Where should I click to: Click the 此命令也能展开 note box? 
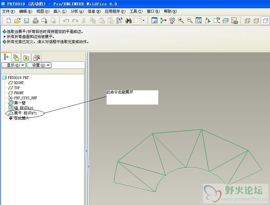132,97
